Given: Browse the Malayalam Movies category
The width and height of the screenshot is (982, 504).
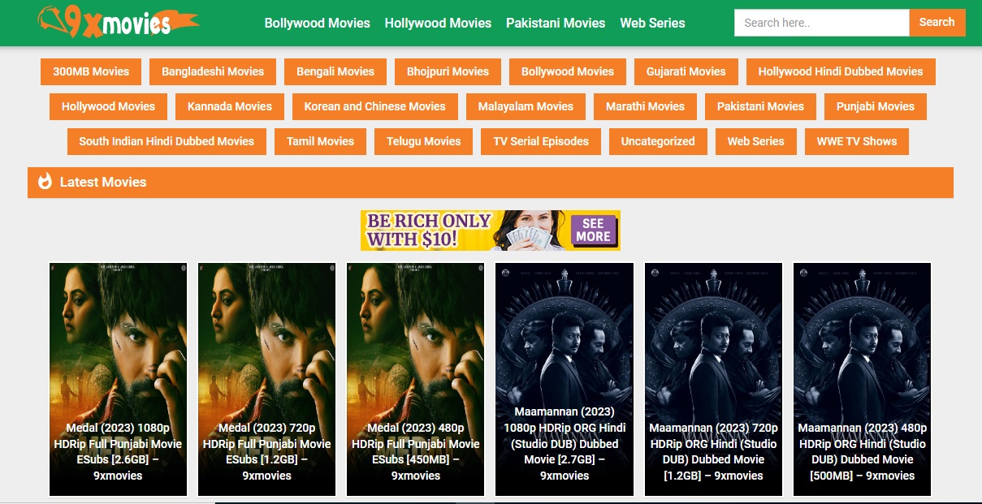Looking at the screenshot, I should [526, 106].
